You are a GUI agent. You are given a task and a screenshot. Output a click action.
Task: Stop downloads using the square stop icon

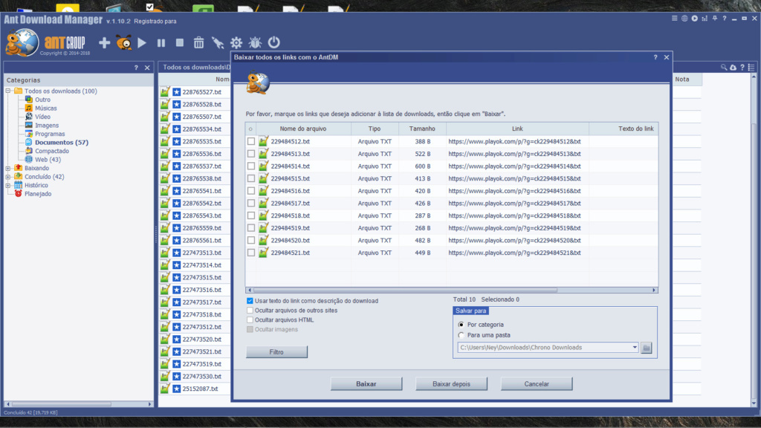click(180, 42)
